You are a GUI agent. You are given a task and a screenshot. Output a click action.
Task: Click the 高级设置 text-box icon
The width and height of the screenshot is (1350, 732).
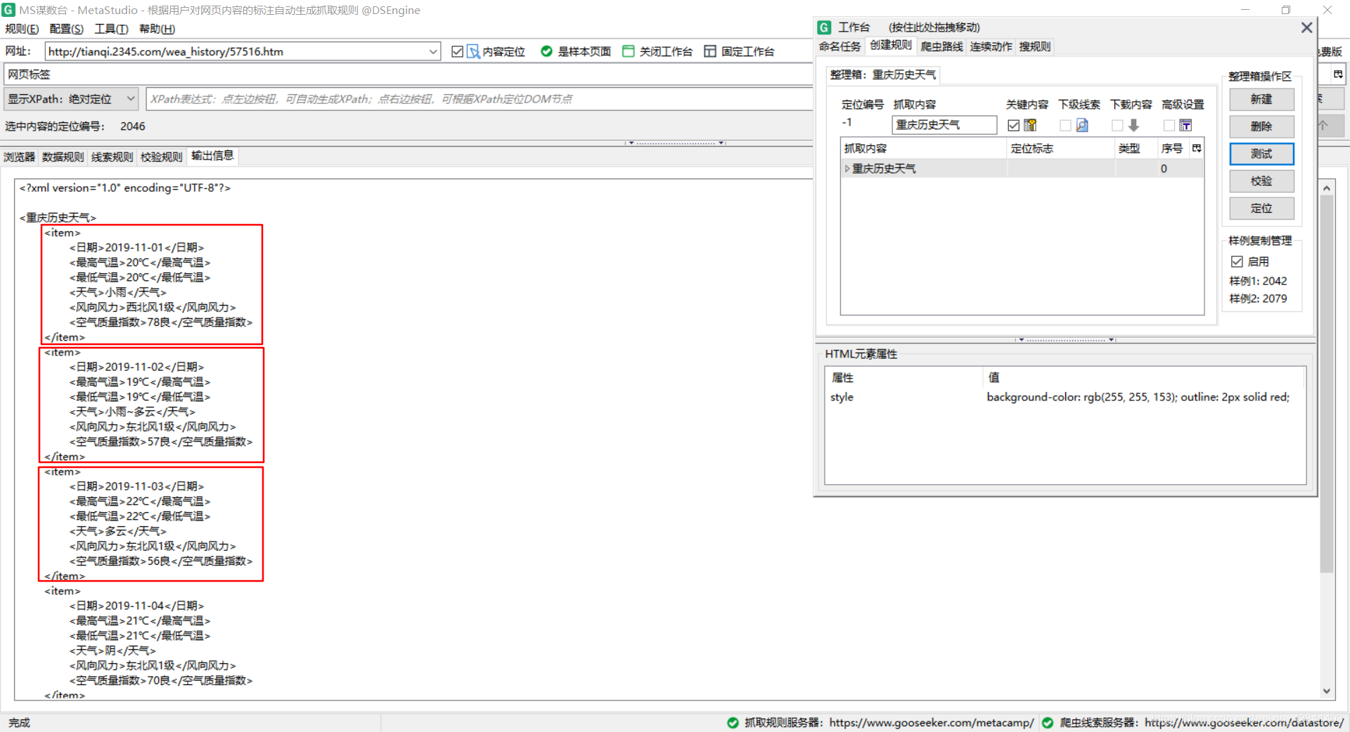point(1185,125)
